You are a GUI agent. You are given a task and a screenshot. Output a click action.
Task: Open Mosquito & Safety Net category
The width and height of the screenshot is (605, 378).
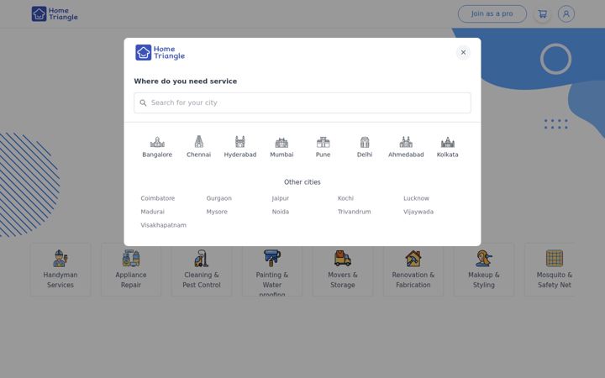pyautogui.click(x=550, y=270)
